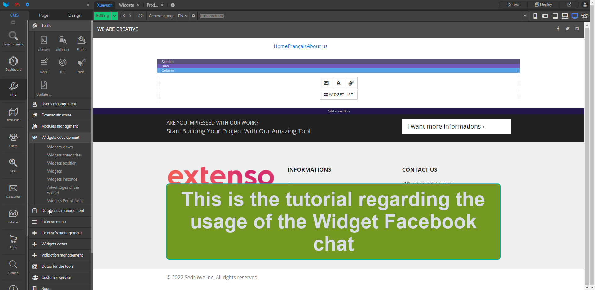Open the Menu tool icon
This screenshot has height=290, width=595.
(44, 66)
